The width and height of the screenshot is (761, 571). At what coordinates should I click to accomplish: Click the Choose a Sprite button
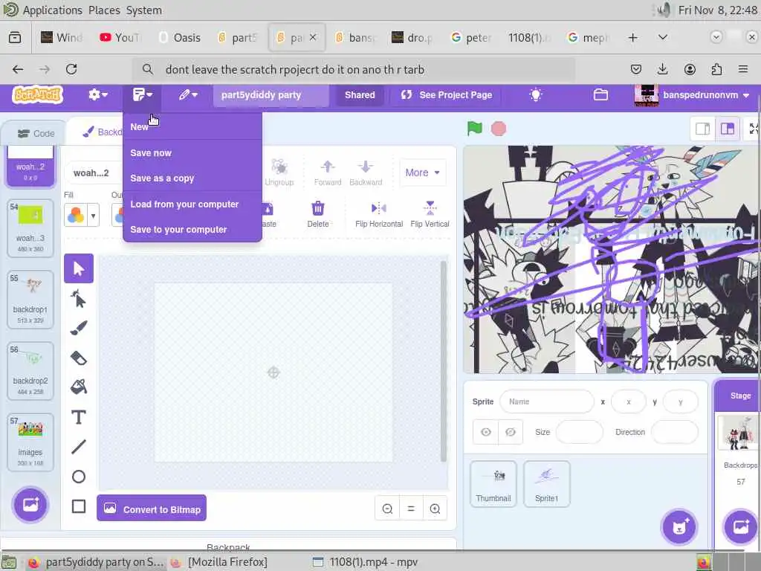point(679,527)
